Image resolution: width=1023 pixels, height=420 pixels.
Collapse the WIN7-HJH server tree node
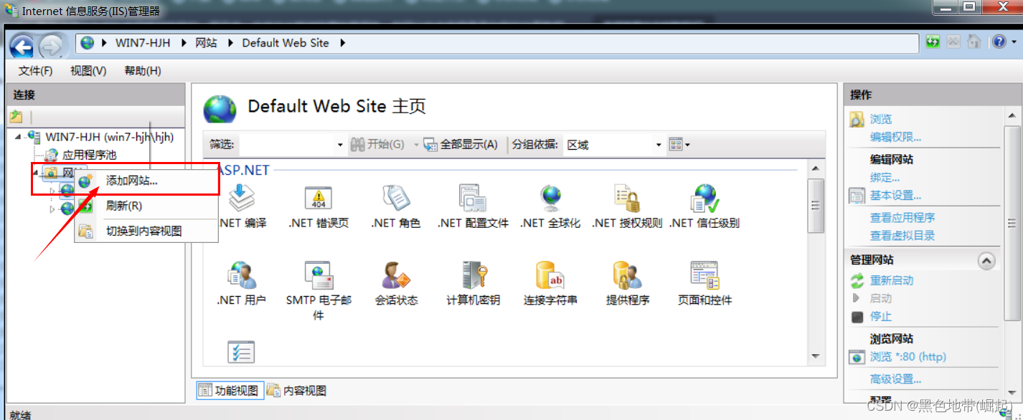pos(19,136)
